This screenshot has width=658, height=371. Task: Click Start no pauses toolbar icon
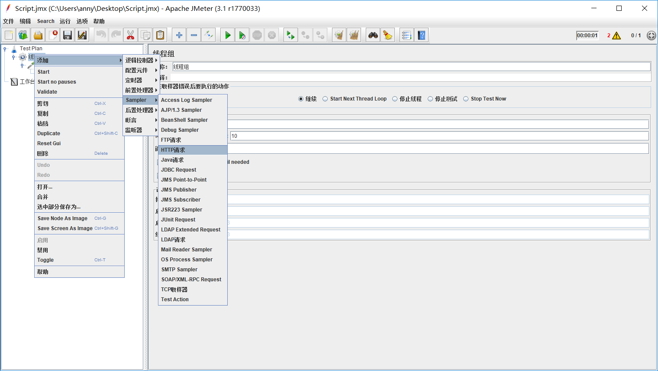click(242, 35)
